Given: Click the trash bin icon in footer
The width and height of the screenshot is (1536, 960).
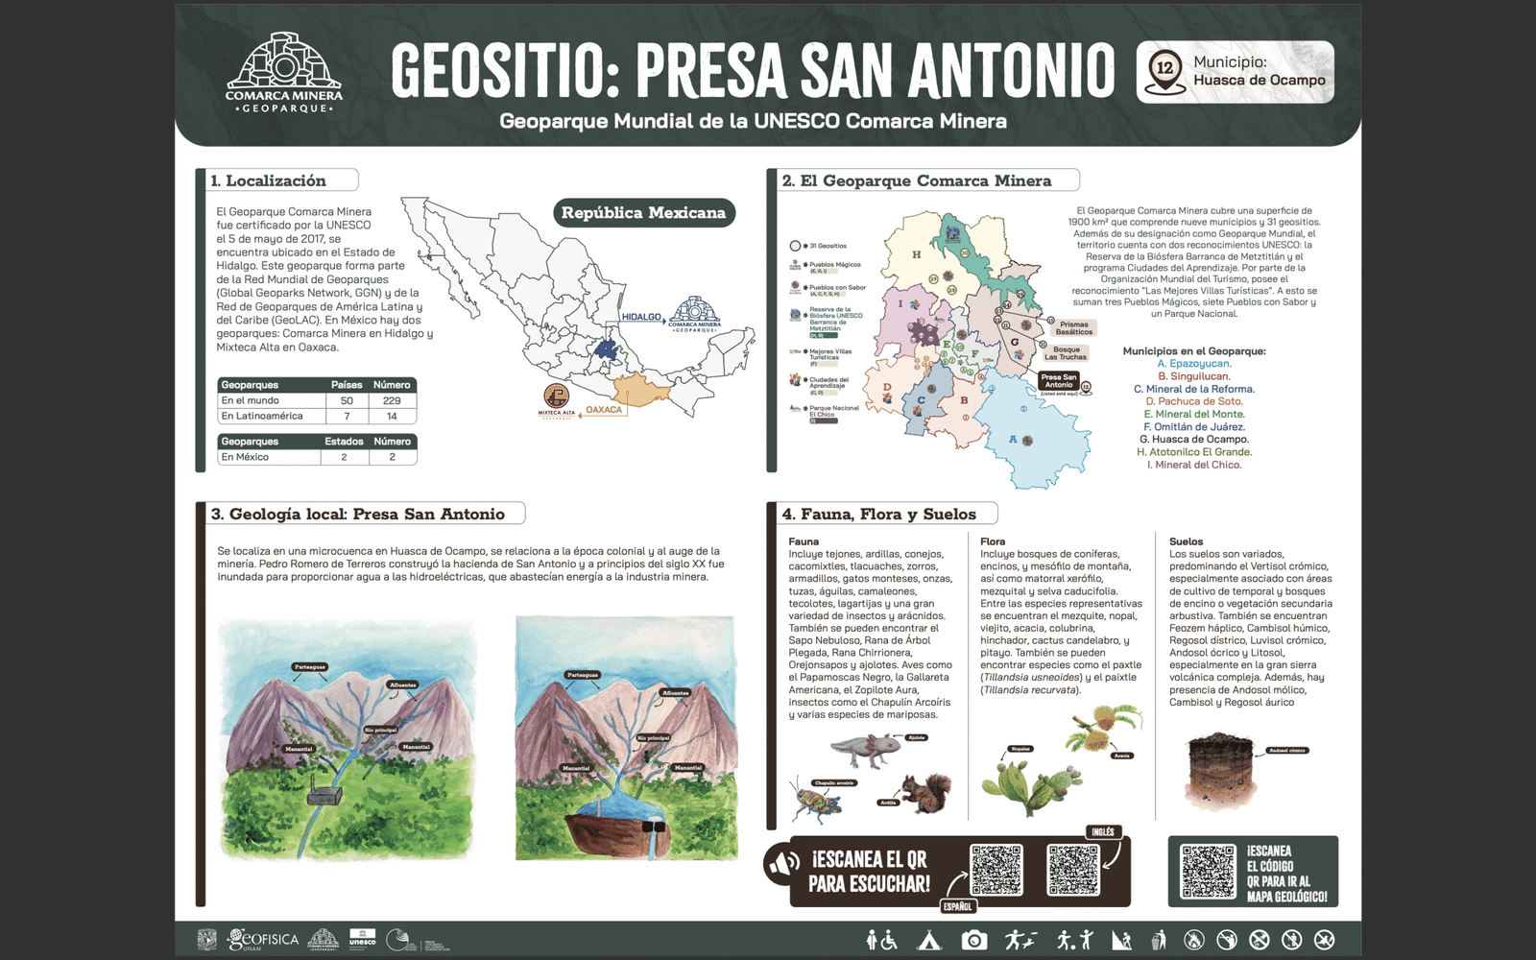Looking at the screenshot, I should click(x=1159, y=940).
